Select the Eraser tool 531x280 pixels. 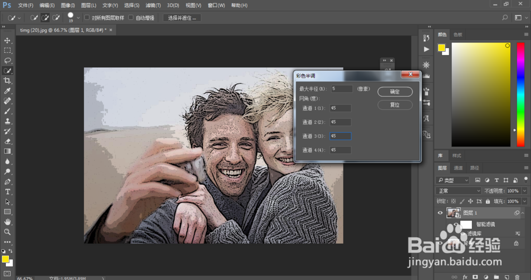(x=7, y=141)
